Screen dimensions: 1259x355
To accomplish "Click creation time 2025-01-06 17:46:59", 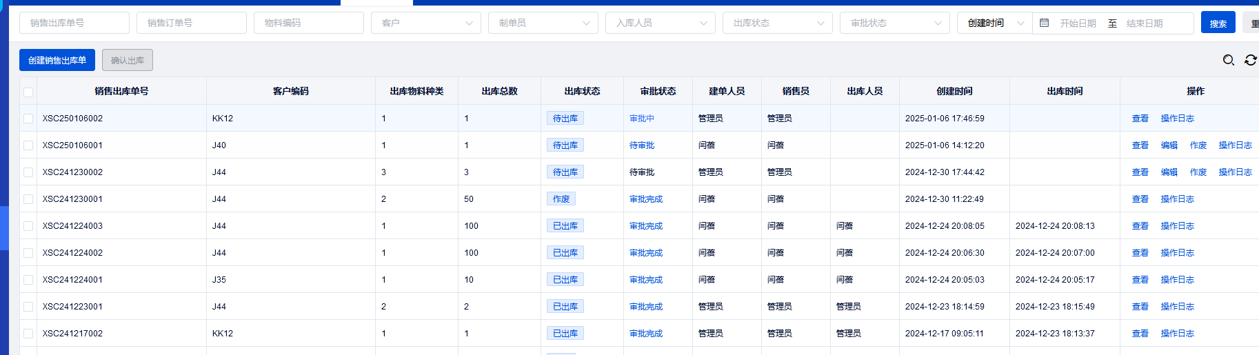I will point(945,119).
